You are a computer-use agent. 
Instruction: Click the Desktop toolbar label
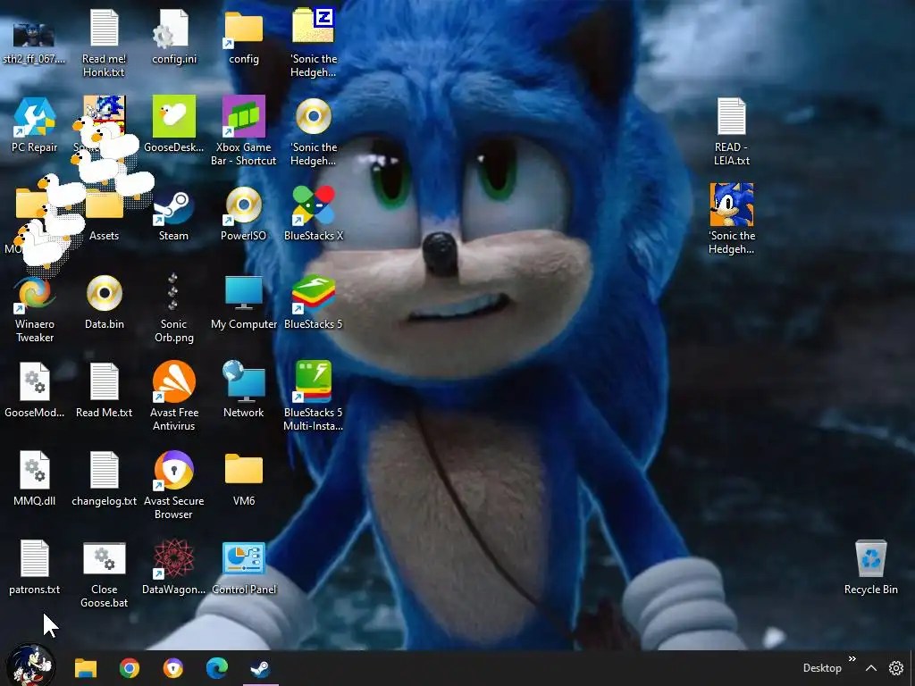coord(822,668)
